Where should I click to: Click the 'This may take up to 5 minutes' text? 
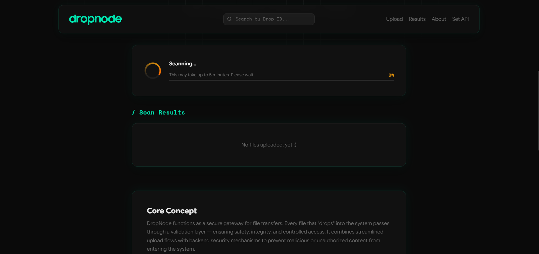pyautogui.click(x=212, y=75)
